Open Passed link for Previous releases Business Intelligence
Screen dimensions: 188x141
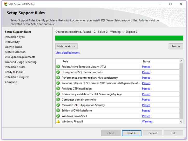tap(146, 83)
